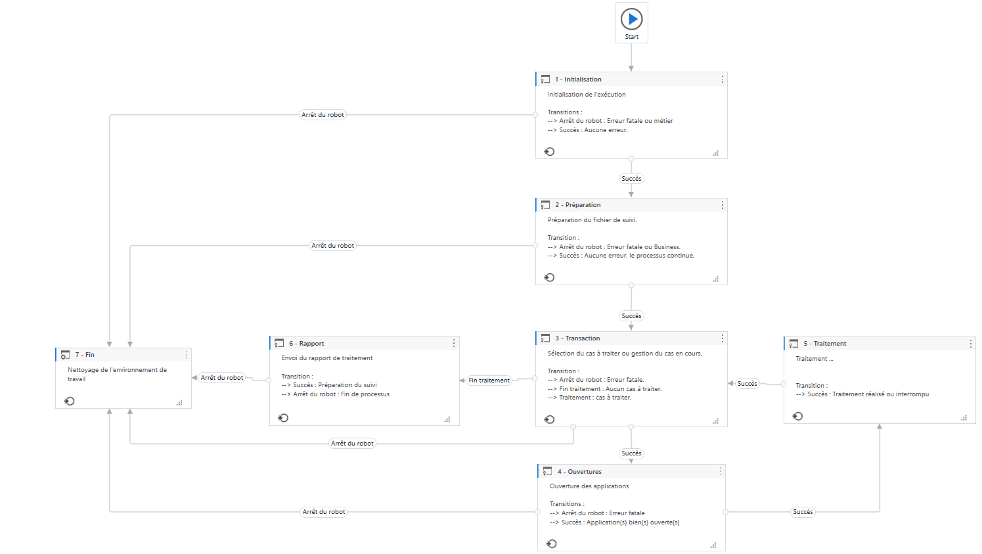The height and width of the screenshot is (554, 982).
Task: Open the three-dot menu of "1 - Initialisation"
Action: (723, 80)
